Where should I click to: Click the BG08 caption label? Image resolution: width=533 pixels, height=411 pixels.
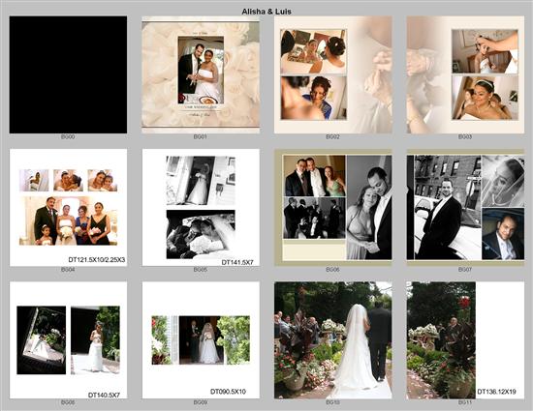(68, 402)
